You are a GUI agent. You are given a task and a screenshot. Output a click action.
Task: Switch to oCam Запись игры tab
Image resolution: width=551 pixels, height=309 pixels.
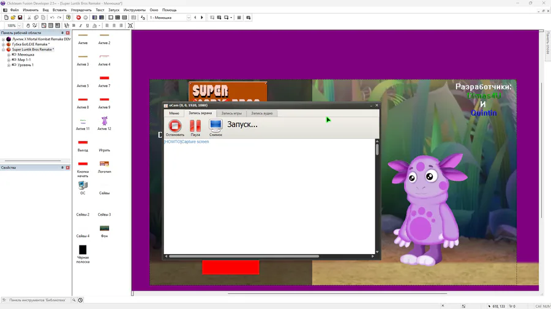pos(231,114)
